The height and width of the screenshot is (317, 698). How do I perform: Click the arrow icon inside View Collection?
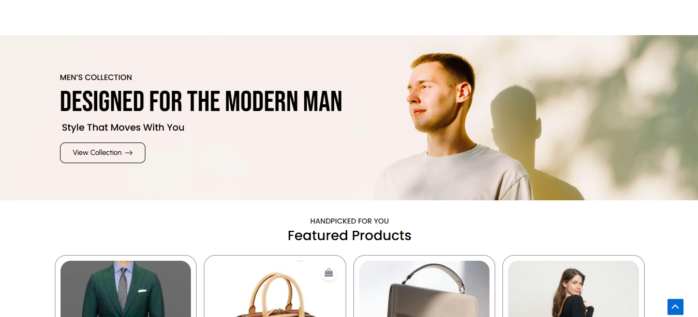tap(129, 153)
